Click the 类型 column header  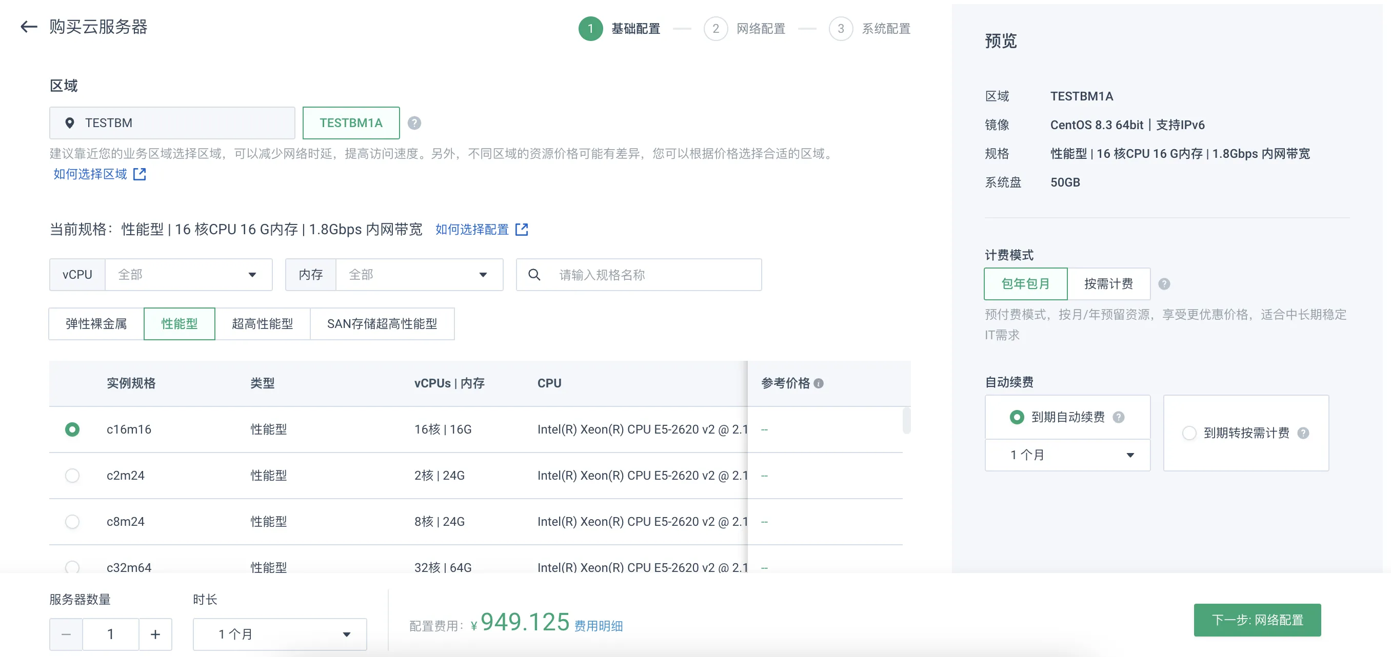(x=263, y=383)
